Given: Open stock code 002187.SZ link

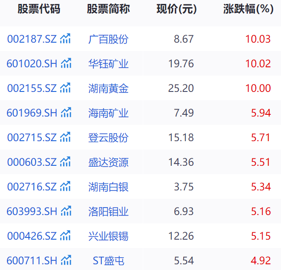Looking at the screenshot, I should [x=32, y=39].
